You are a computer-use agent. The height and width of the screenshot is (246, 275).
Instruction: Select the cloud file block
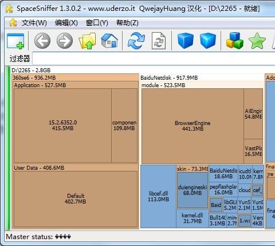[x=245, y=190]
